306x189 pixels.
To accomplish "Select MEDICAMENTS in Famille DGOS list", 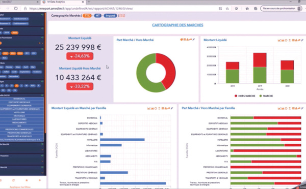I will pos(19,122).
